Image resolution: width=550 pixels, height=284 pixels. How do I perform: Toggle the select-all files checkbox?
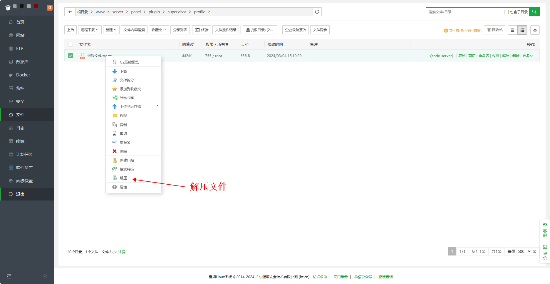point(71,44)
